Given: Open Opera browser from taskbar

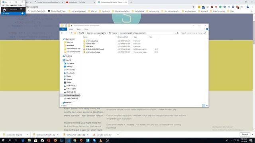Looking at the screenshot, I should (x=49, y=140).
